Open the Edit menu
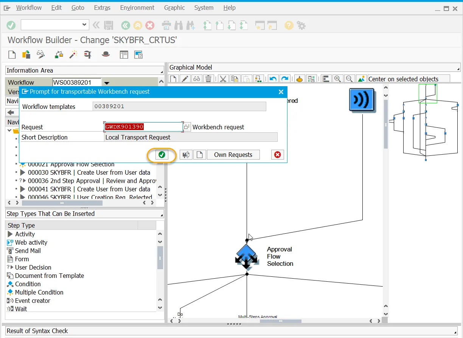This screenshot has height=338, width=463. click(56, 8)
